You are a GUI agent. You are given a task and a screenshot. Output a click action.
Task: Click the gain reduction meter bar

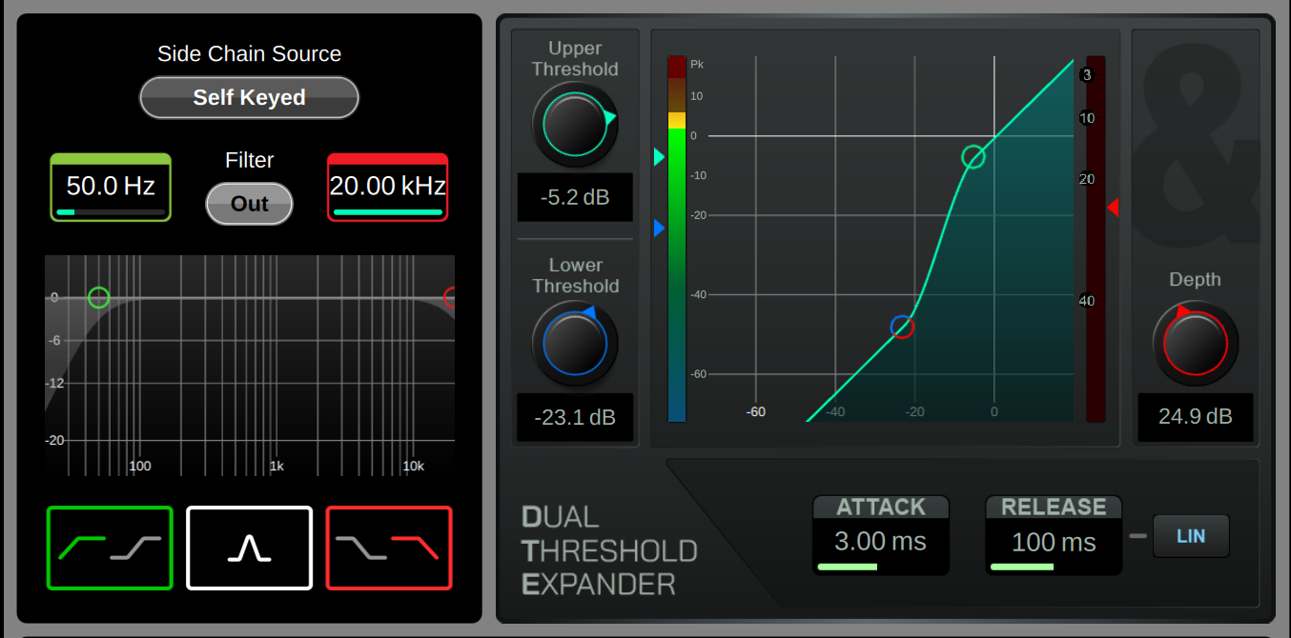click(1096, 238)
